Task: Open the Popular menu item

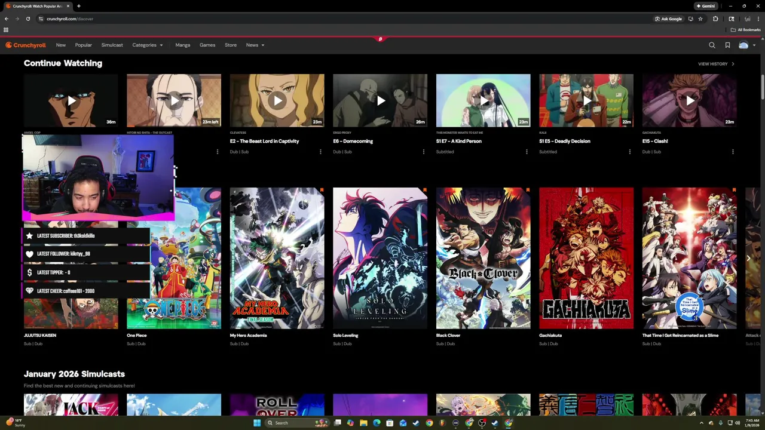Action: tap(84, 45)
